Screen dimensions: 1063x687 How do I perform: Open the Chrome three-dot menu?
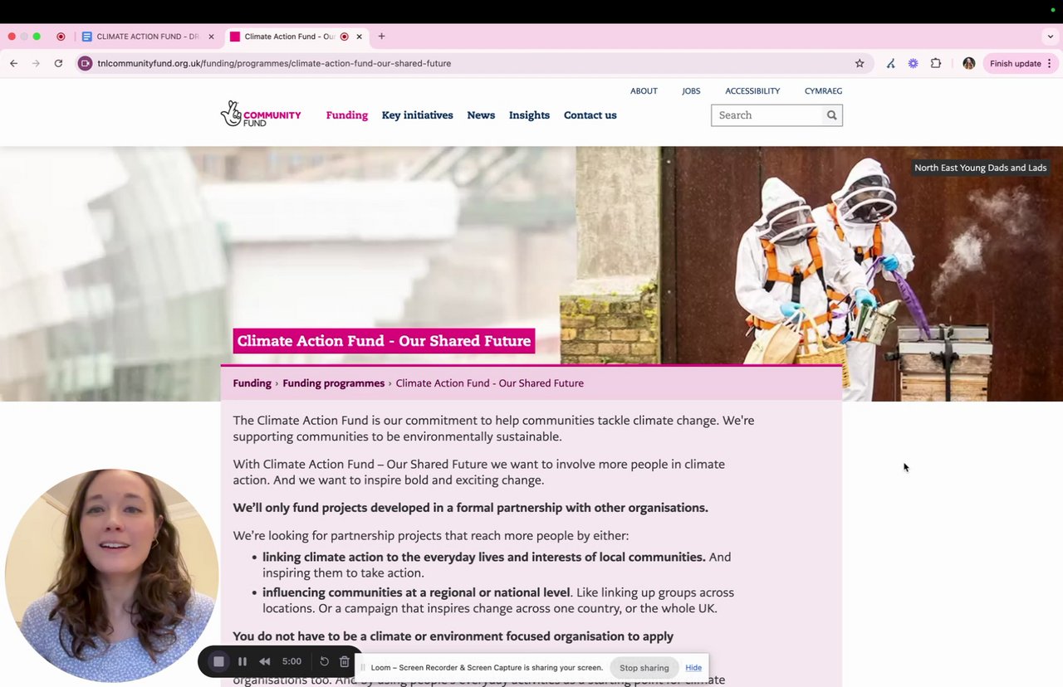(1050, 63)
